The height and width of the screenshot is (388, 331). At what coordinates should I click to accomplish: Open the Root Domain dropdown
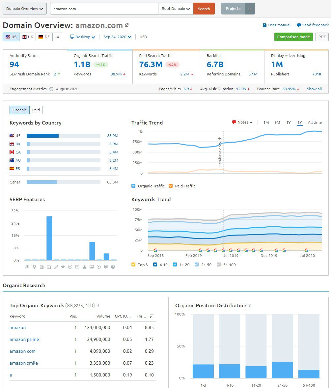[176, 9]
